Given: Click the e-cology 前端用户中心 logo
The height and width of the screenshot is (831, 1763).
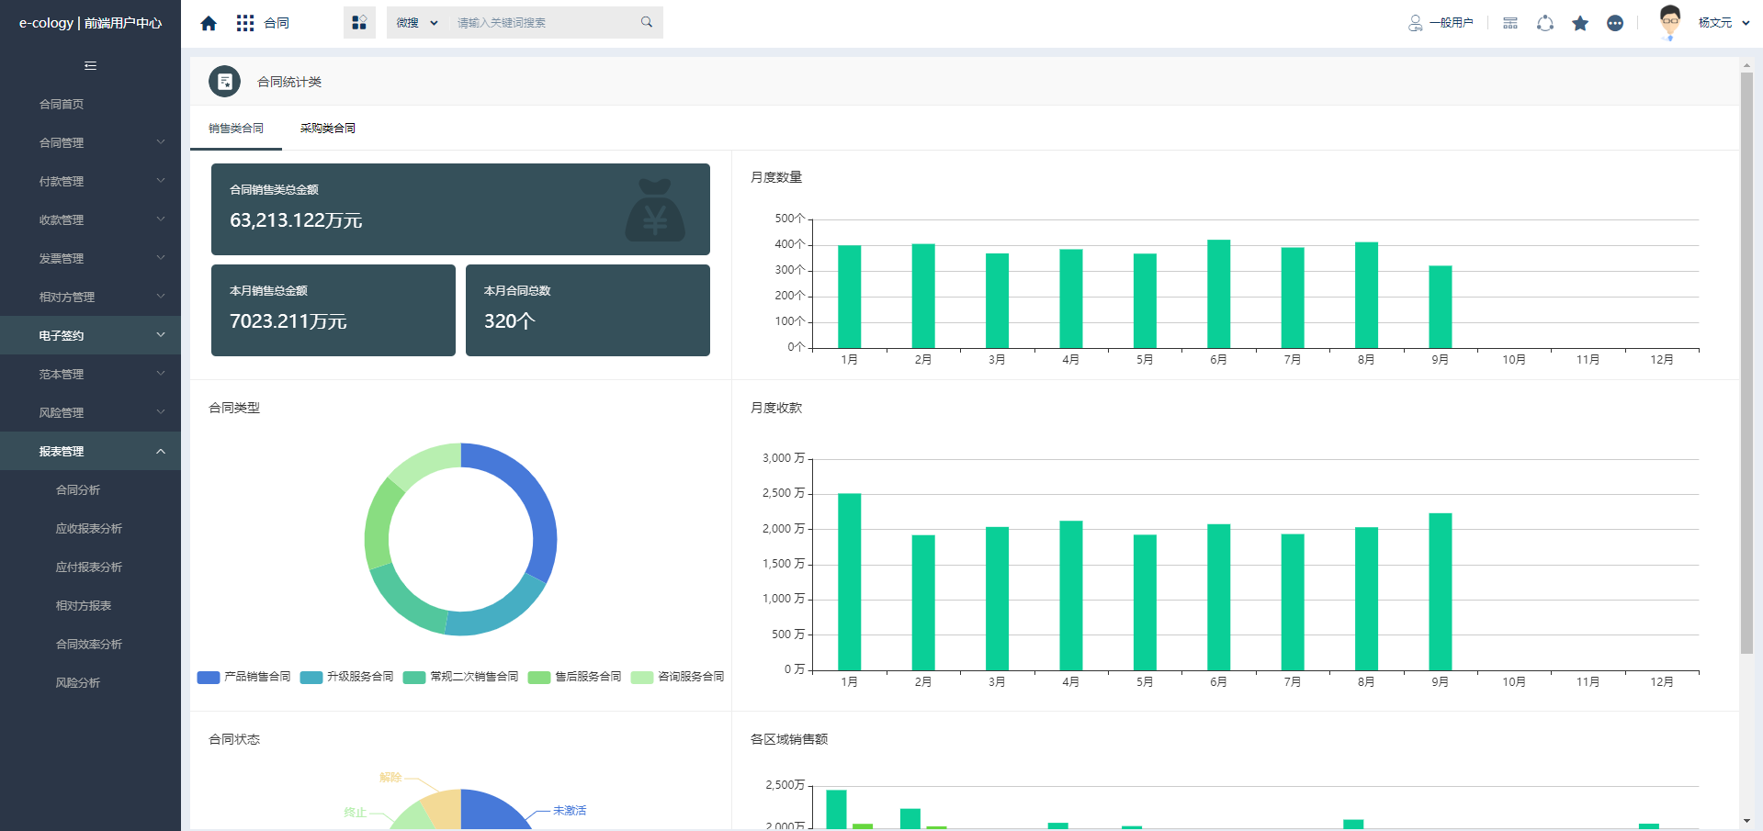Looking at the screenshot, I should [90, 23].
